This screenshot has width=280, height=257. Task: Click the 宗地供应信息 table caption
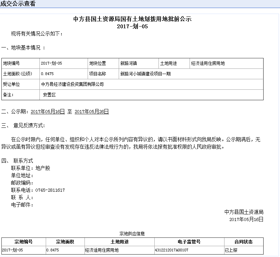point(132,234)
